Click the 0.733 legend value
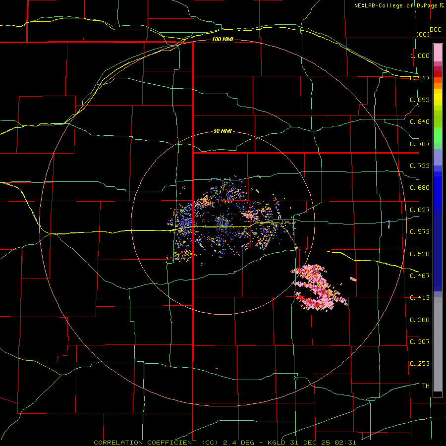446x446 pixels. [420, 166]
